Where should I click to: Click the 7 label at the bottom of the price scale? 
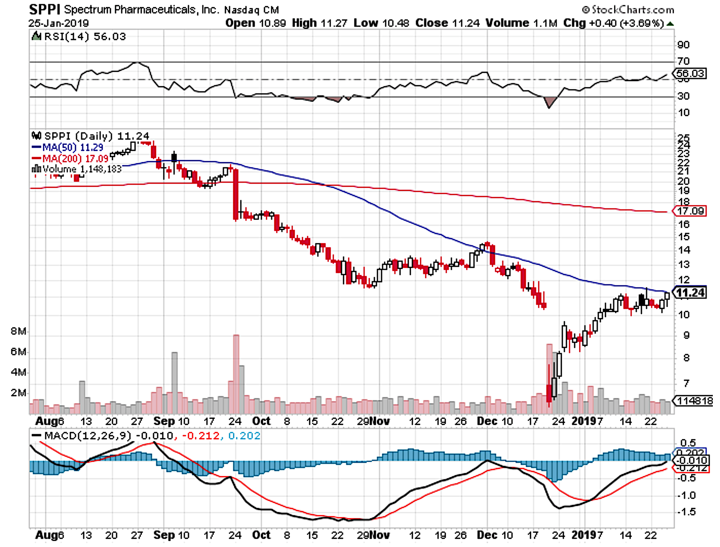[687, 383]
